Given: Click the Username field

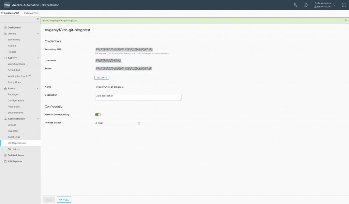Looking at the screenshot, I should [x=108, y=60].
